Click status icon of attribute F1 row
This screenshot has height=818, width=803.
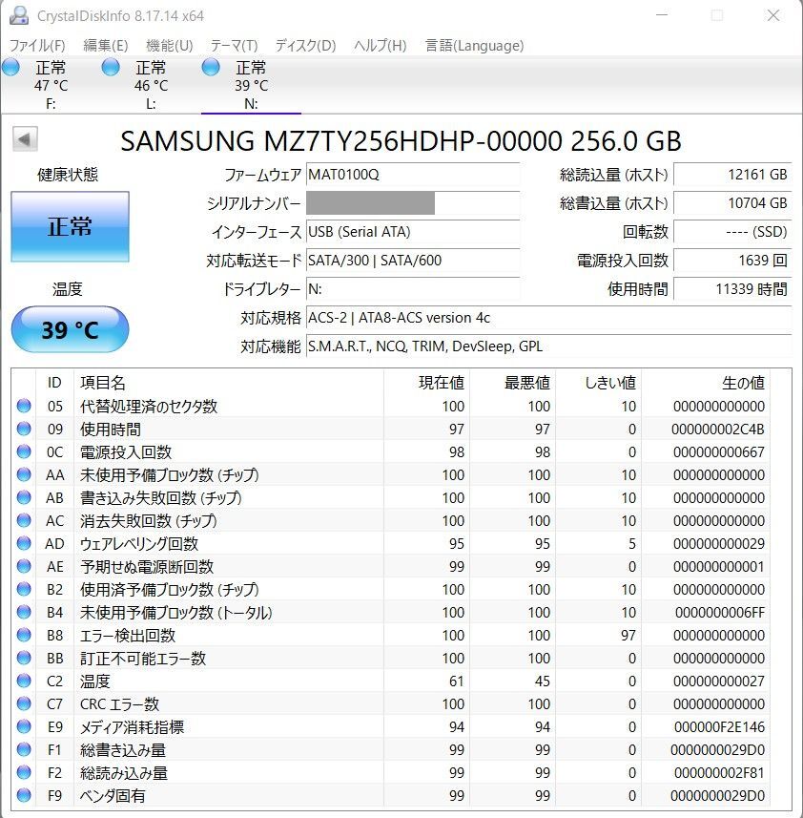click(x=24, y=749)
